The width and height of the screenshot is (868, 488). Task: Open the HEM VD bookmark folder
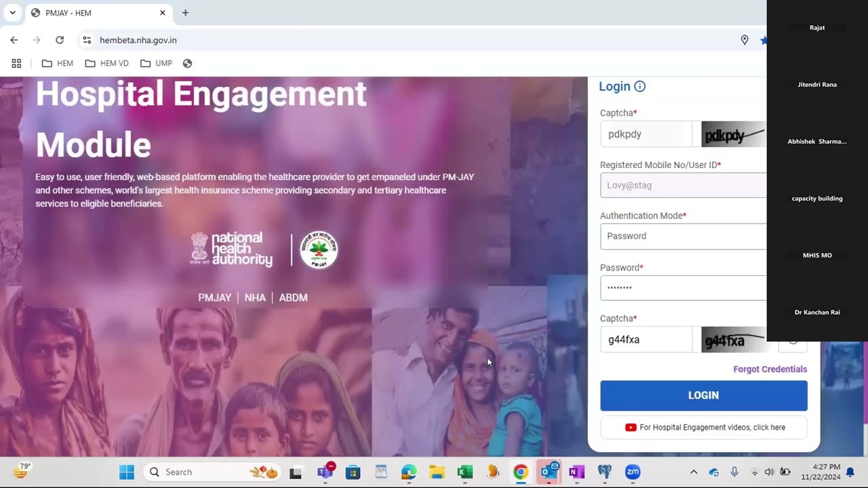(107, 63)
